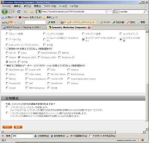Viewport: 149px width, 143px height.
Task: Click the vertical scrollbar down arrow
Action: click(147, 129)
